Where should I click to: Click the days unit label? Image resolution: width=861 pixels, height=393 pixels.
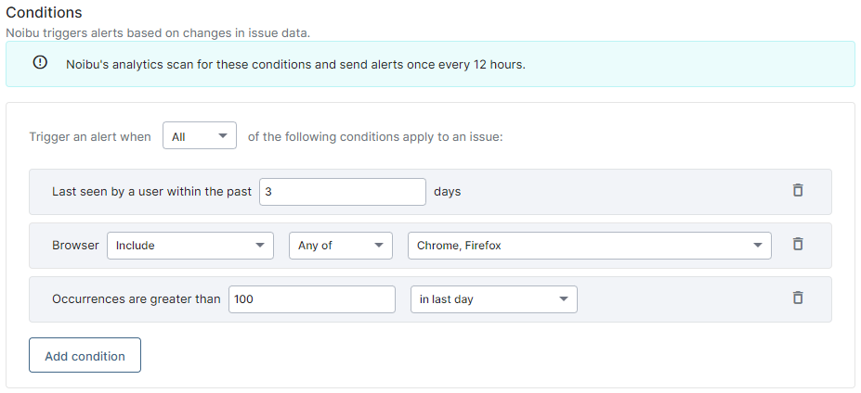click(447, 192)
